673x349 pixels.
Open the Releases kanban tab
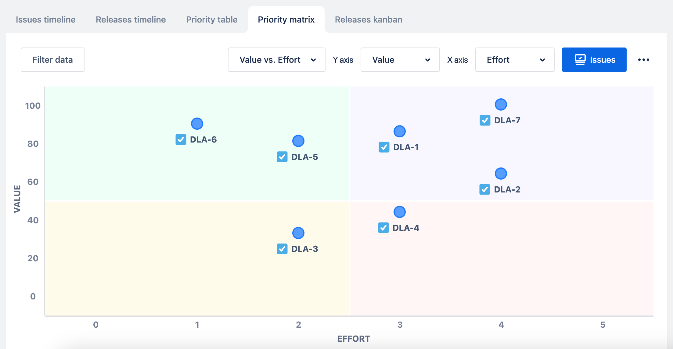pos(369,19)
